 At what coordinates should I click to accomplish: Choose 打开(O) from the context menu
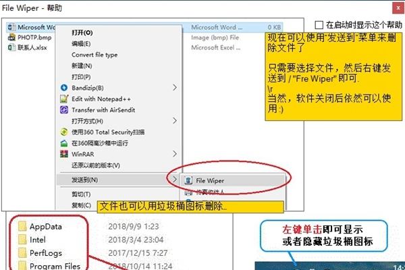82,32
